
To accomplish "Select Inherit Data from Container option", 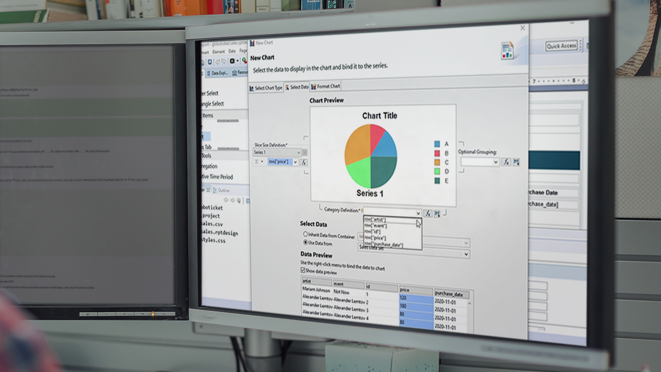I will pos(305,235).
